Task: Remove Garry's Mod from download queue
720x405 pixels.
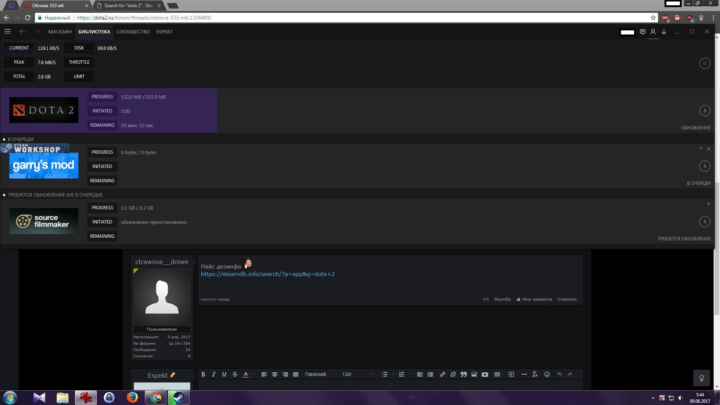Action: 709,149
